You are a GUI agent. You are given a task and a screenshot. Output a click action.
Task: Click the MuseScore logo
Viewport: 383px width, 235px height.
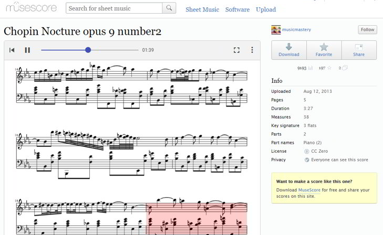(x=32, y=7)
